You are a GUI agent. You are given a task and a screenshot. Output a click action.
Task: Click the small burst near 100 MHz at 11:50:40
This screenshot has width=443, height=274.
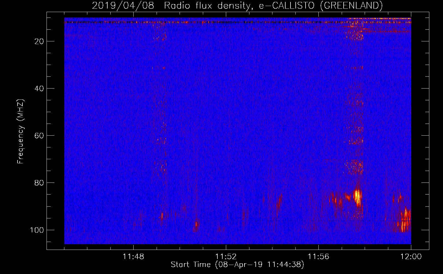point(196,224)
